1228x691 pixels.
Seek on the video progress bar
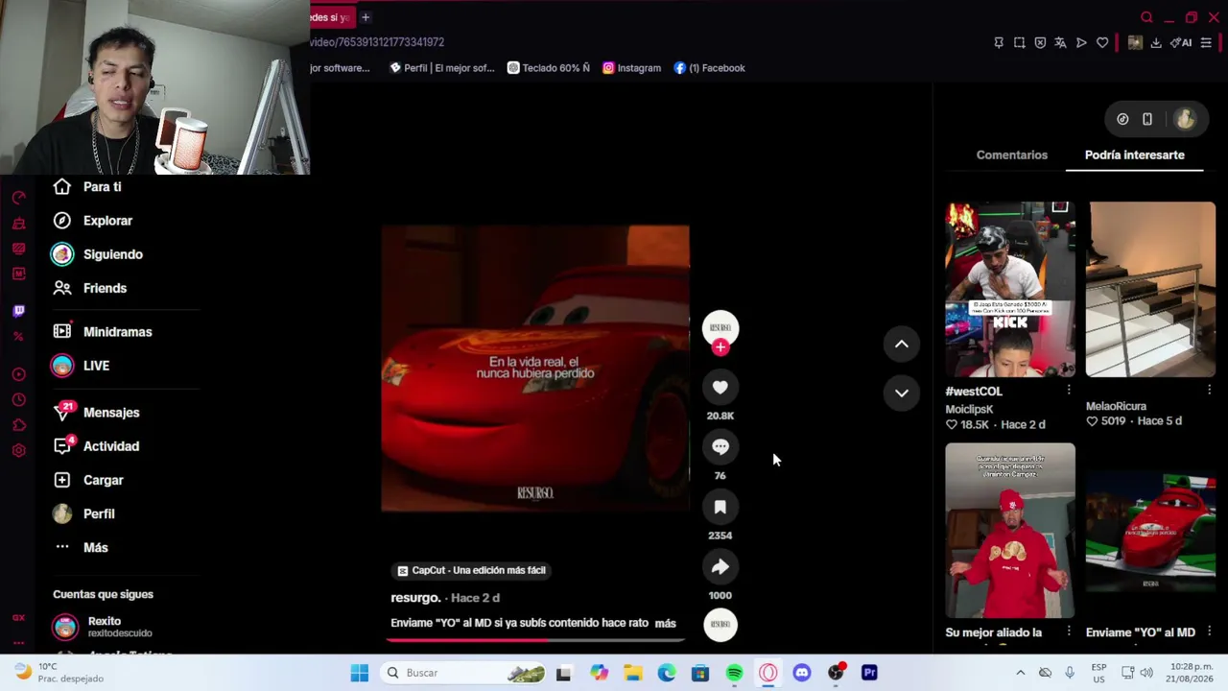(538, 639)
